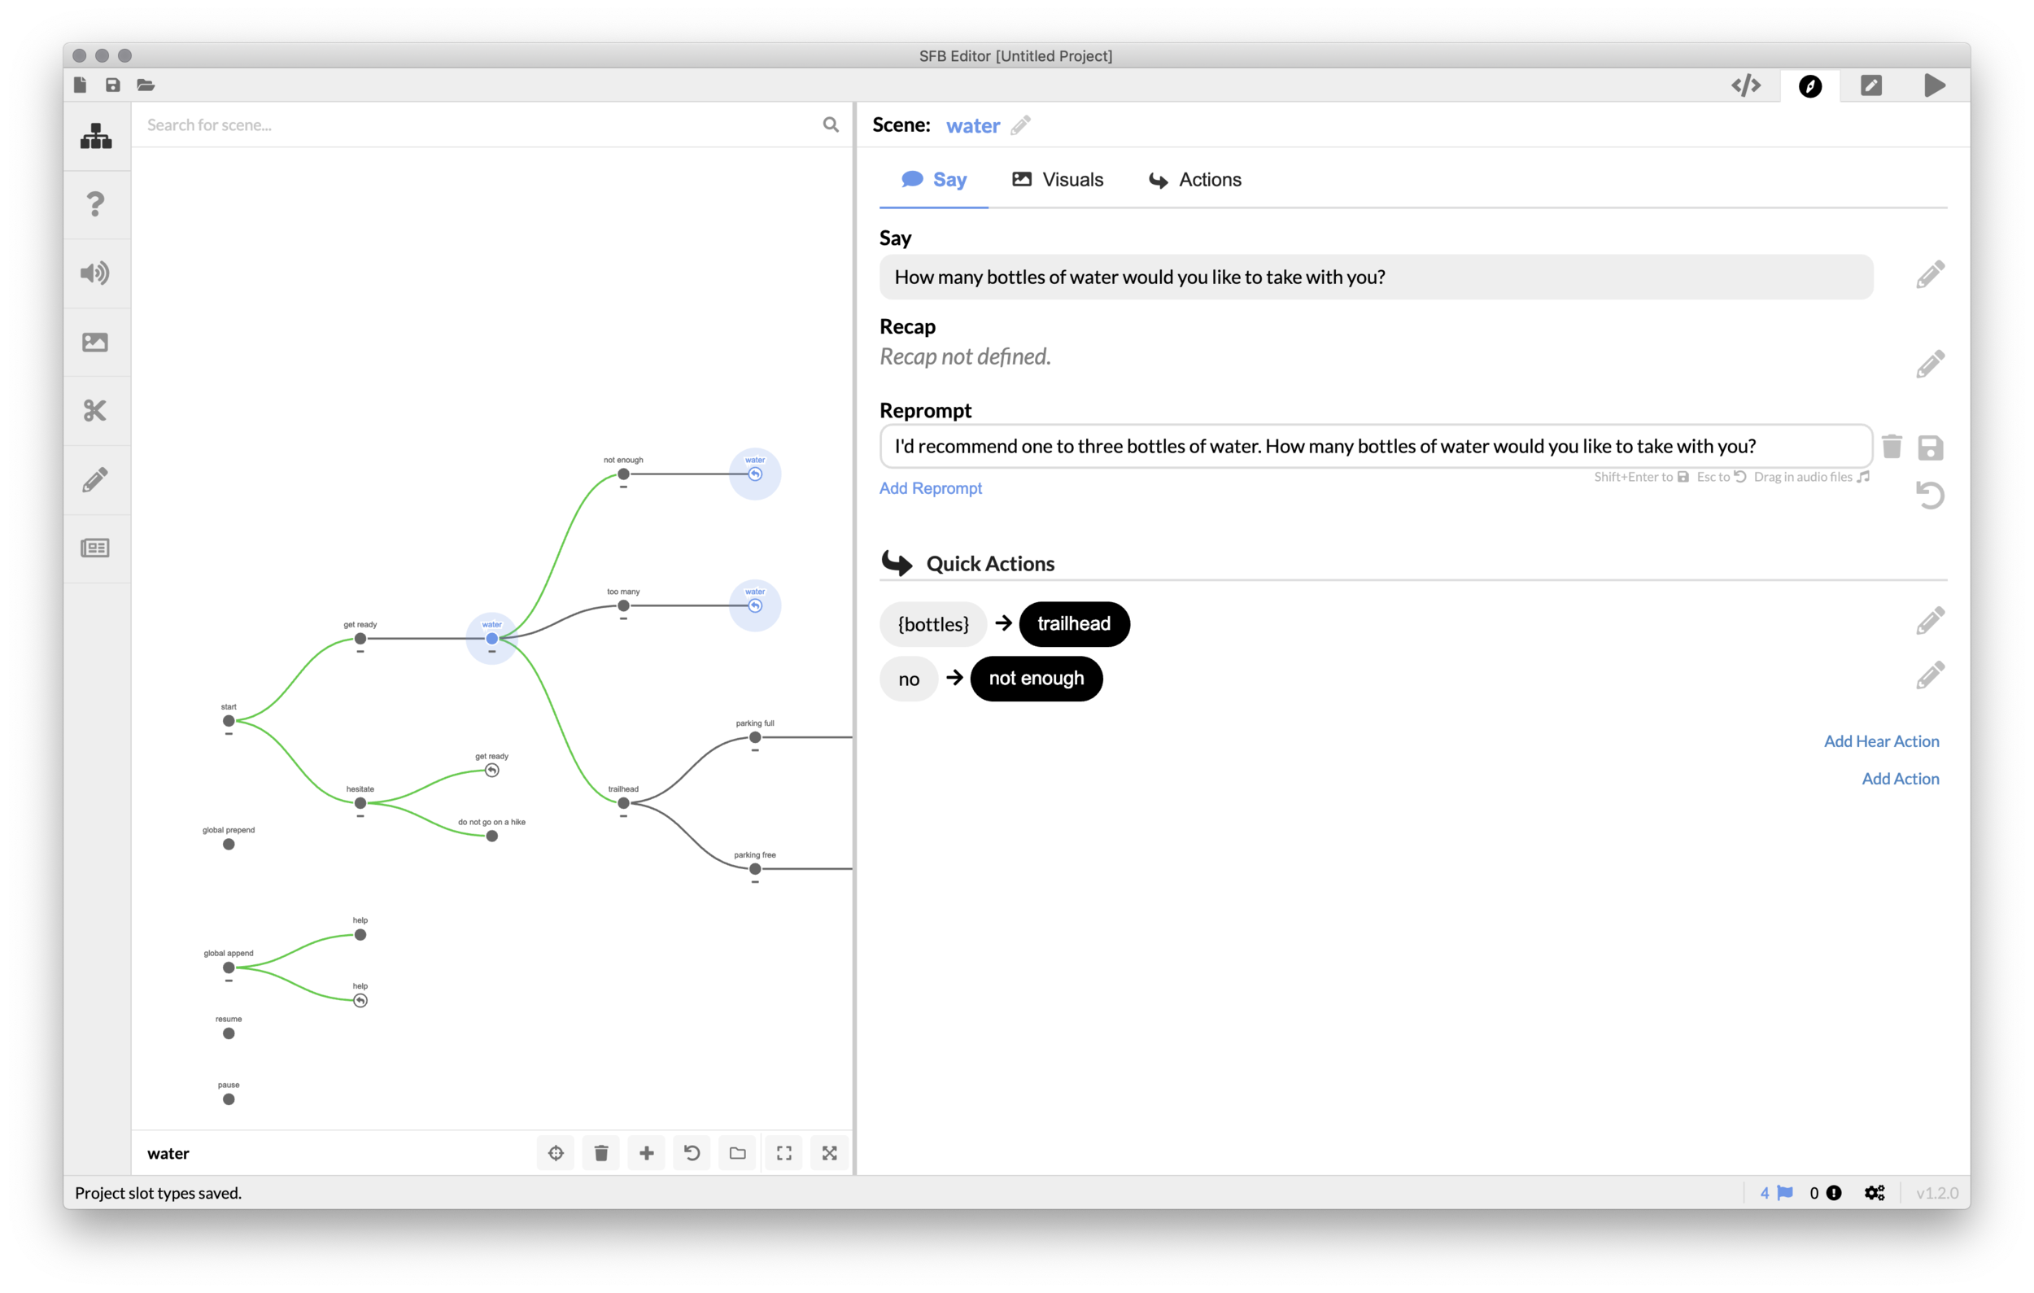Switch to source code view icon
The height and width of the screenshot is (1293, 2034).
[x=1745, y=85]
